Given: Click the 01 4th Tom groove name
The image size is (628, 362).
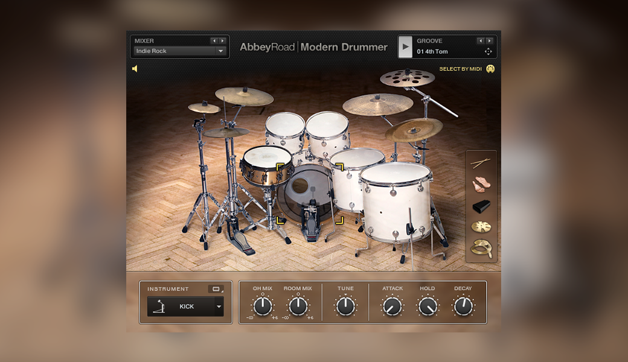Looking at the screenshot, I should (432, 52).
